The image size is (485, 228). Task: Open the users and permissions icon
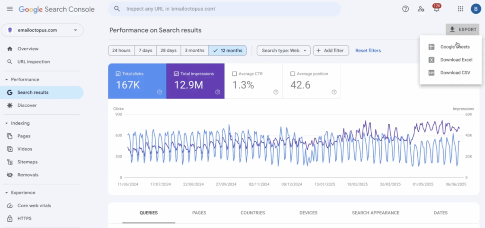coord(421,9)
